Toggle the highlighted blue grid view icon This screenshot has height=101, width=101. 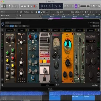pos(39,12)
